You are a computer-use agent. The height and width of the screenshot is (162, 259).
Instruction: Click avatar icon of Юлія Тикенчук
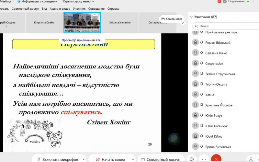point(195,126)
